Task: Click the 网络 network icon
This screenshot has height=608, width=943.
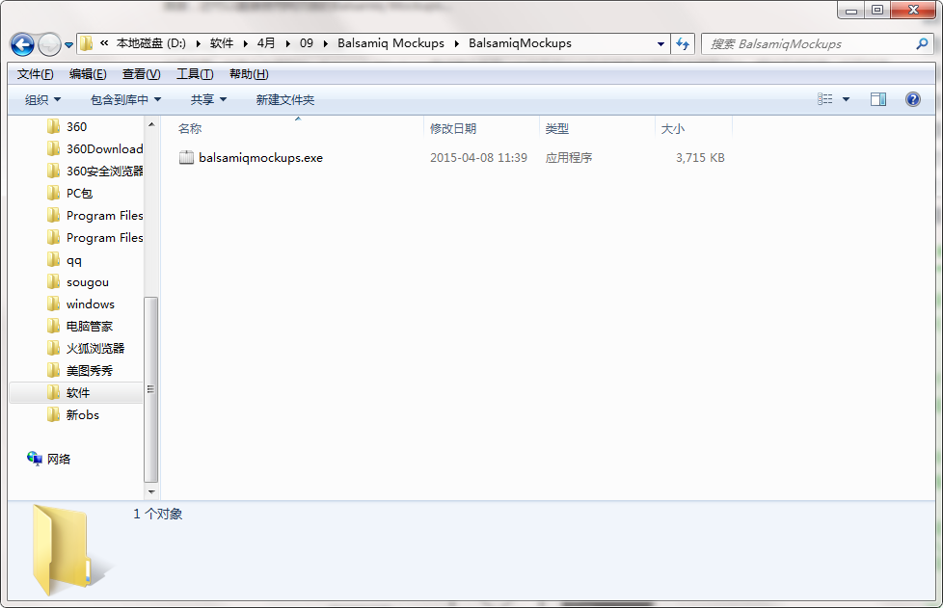Action: tap(35, 459)
